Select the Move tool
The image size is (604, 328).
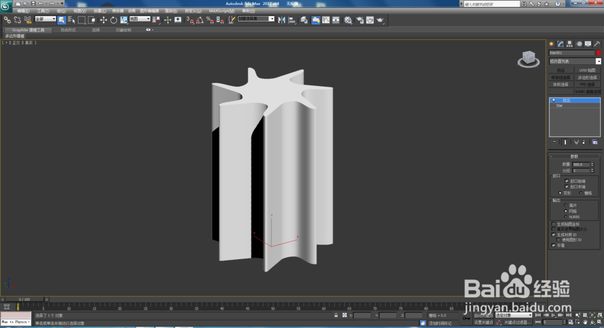(x=103, y=20)
